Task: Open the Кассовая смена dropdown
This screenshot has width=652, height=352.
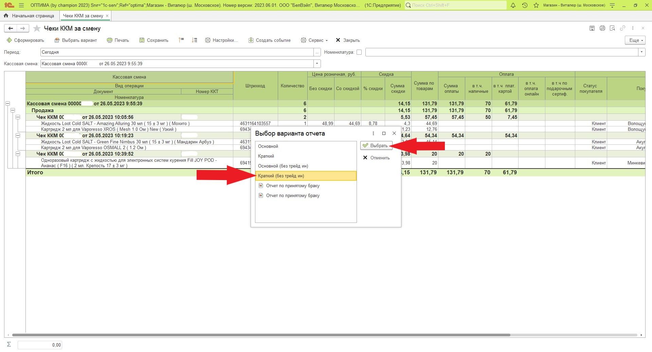Action: pos(317,64)
